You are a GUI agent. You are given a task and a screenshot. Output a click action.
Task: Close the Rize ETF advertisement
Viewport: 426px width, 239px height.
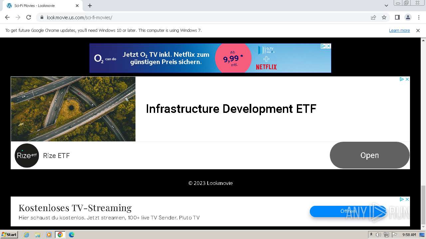click(407, 79)
